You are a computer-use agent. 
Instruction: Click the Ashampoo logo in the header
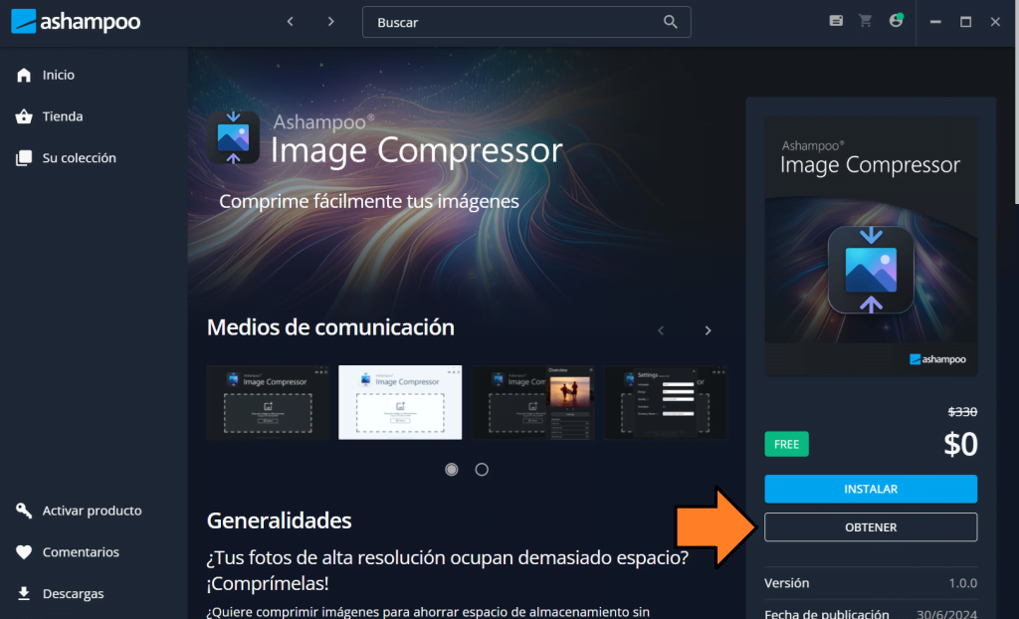tap(76, 22)
